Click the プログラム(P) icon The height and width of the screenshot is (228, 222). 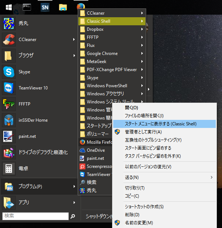[x=9, y=187]
